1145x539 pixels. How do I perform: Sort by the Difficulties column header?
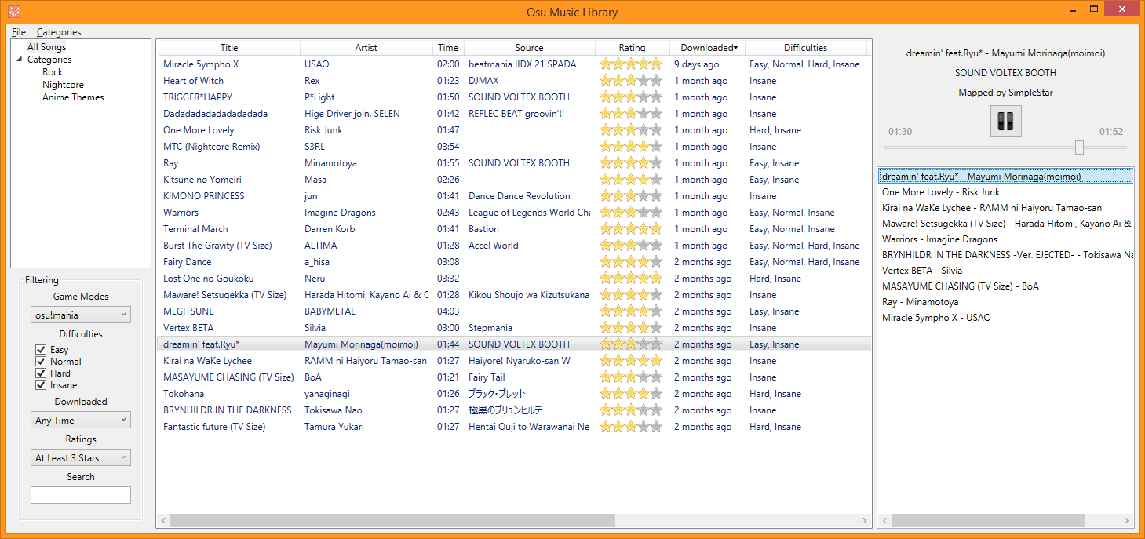point(805,48)
